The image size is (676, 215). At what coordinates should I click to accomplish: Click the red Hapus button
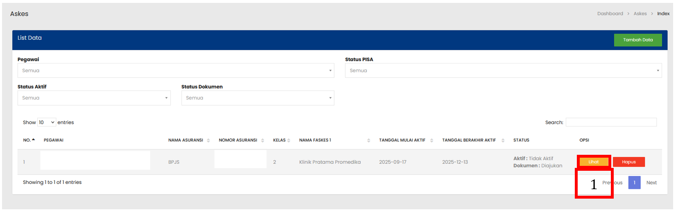[628, 162]
